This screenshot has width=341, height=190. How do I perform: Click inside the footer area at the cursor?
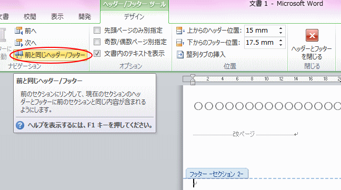coord(194,183)
